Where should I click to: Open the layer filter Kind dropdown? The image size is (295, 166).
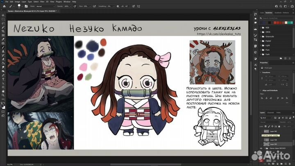[x=266, y=118]
